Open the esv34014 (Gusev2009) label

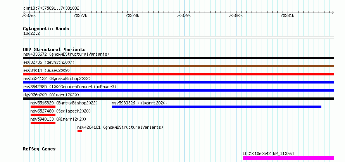(x=47, y=70)
